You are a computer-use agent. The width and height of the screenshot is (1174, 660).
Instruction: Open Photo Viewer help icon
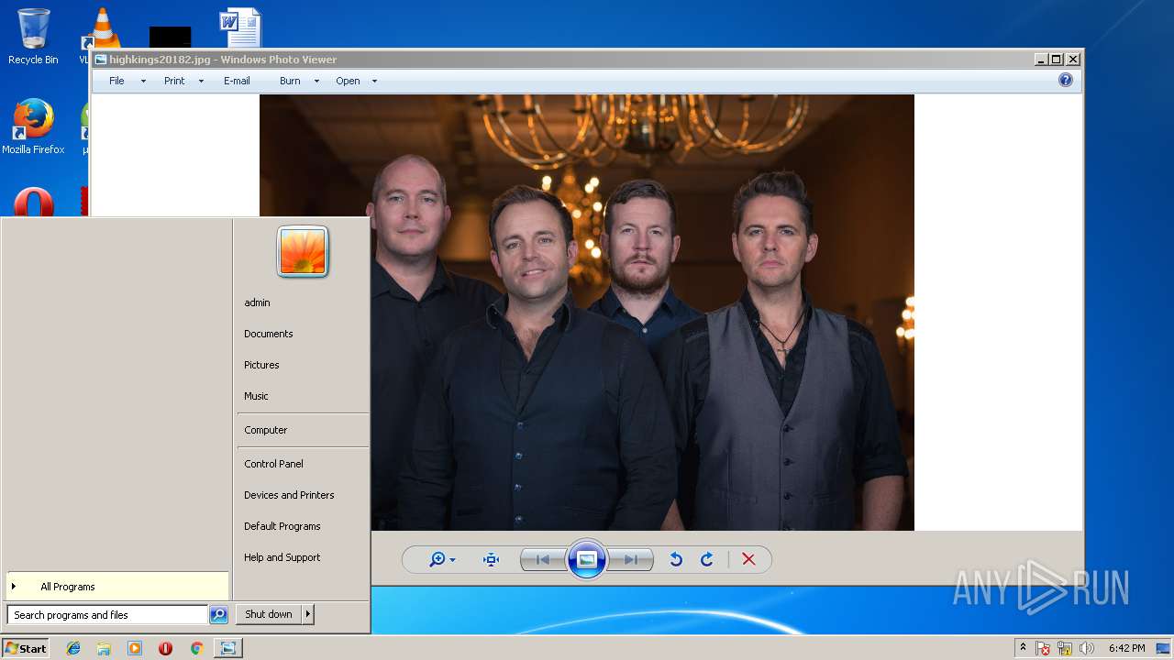pyautogui.click(x=1066, y=80)
